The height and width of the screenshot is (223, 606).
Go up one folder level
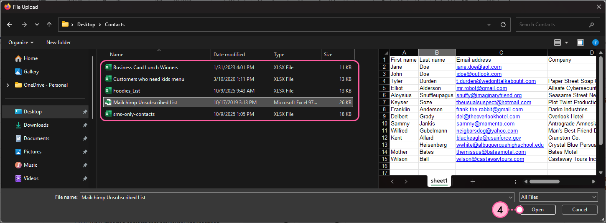pyautogui.click(x=49, y=25)
